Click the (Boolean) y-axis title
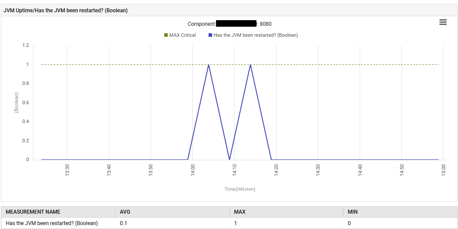The height and width of the screenshot is (229, 458). 16,102
